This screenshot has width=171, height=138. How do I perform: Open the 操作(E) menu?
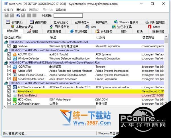click(21, 10)
